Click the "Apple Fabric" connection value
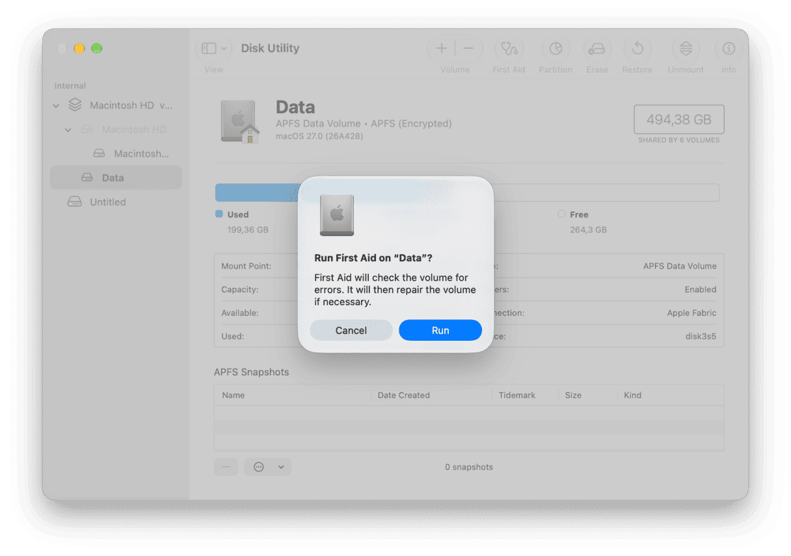Image resolution: width=791 pixels, height=556 pixels. click(x=691, y=313)
